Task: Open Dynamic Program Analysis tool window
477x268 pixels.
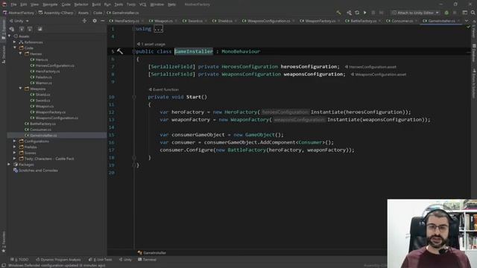Action: click(58, 260)
